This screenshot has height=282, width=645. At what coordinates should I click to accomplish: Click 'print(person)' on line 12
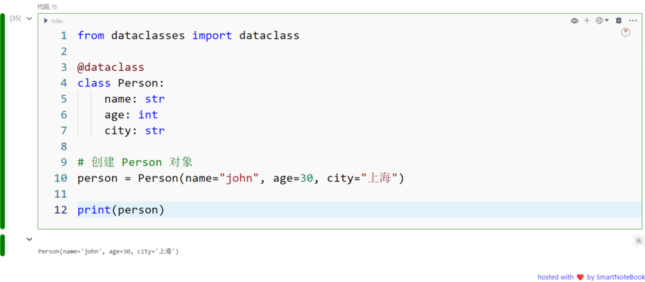(121, 210)
